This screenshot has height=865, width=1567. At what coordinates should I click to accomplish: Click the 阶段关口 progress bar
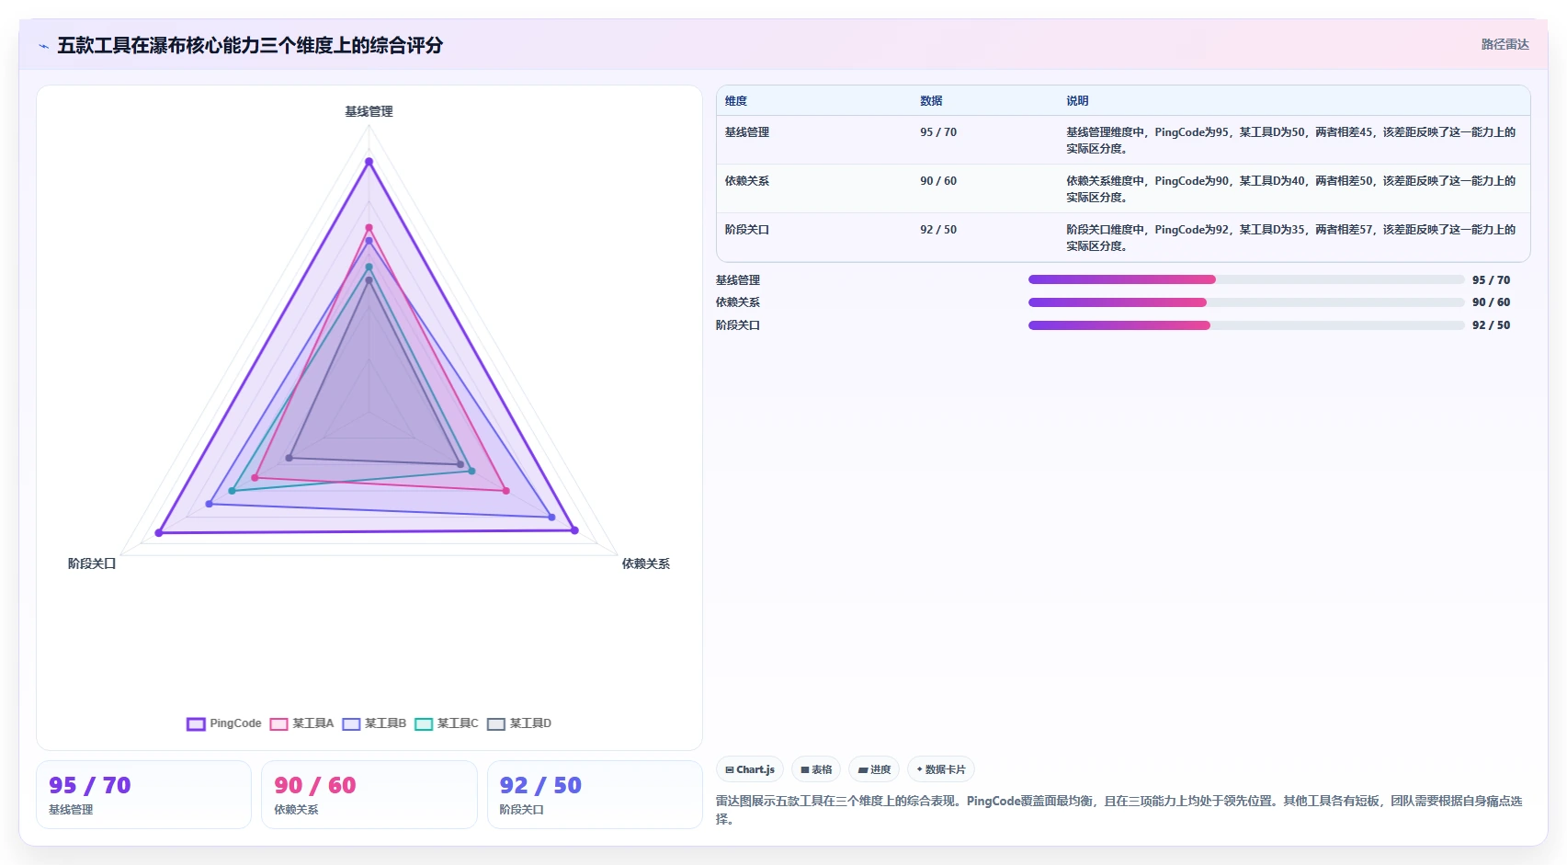(1246, 325)
